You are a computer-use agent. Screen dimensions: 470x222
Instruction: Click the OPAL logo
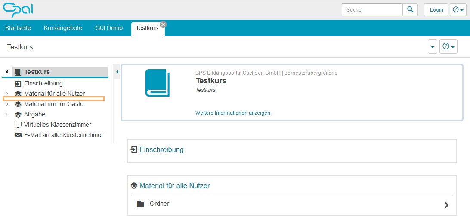tap(18, 9)
